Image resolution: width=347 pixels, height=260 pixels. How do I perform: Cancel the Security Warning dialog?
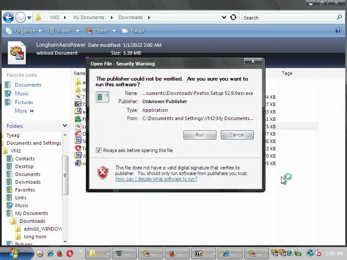pos(237,135)
